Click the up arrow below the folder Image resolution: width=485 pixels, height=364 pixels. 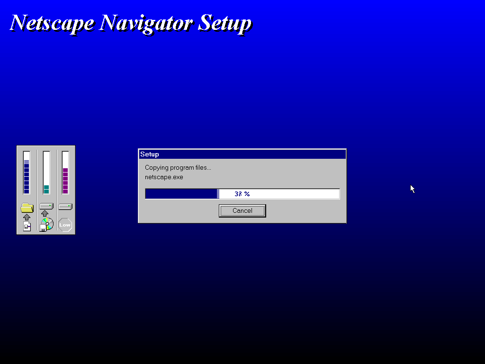pos(27,217)
